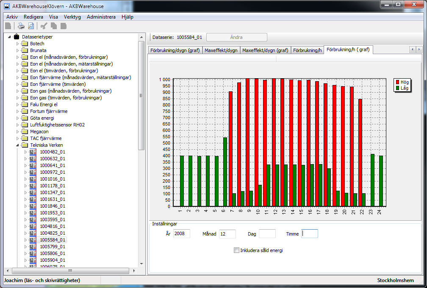Click the red Hög legend swatch

tap(397, 82)
